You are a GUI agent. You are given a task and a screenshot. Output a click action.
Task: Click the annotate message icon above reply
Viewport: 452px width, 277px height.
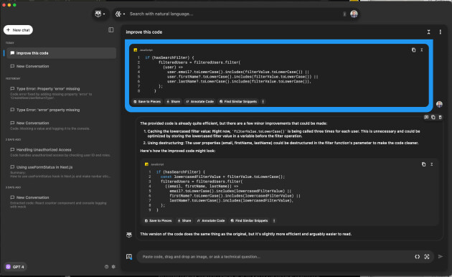426,117
